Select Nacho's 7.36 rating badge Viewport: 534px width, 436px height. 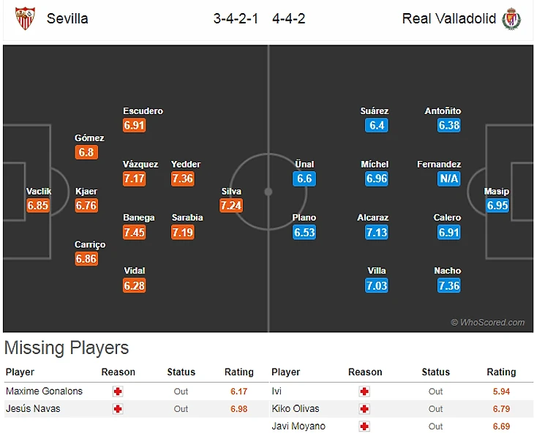point(448,285)
